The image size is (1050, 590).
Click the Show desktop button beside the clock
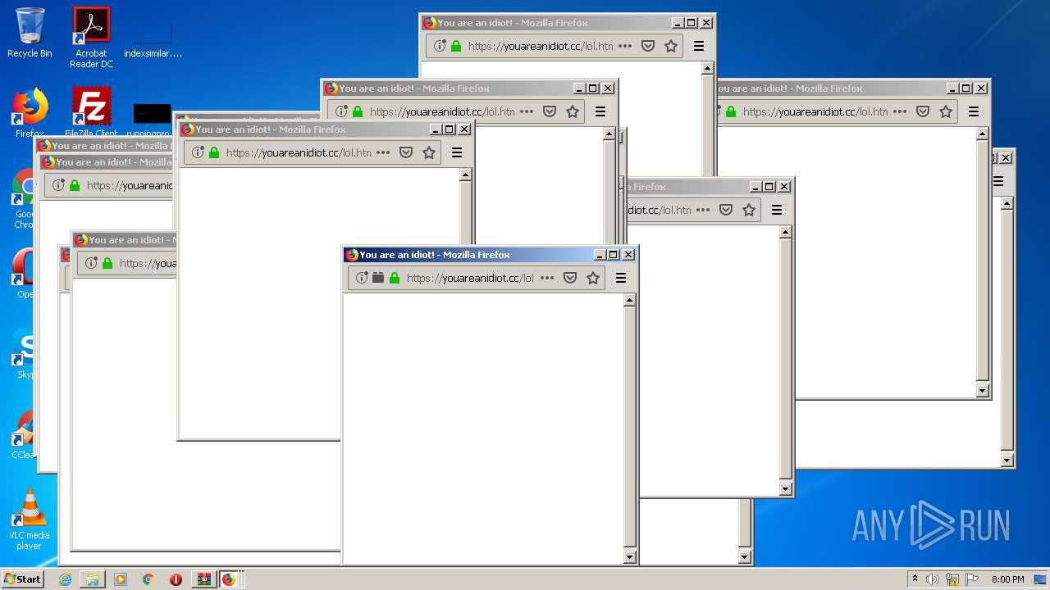pos(1040,579)
